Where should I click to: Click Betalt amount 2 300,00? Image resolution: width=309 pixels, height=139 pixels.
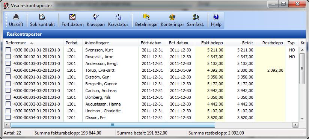click(245, 70)
